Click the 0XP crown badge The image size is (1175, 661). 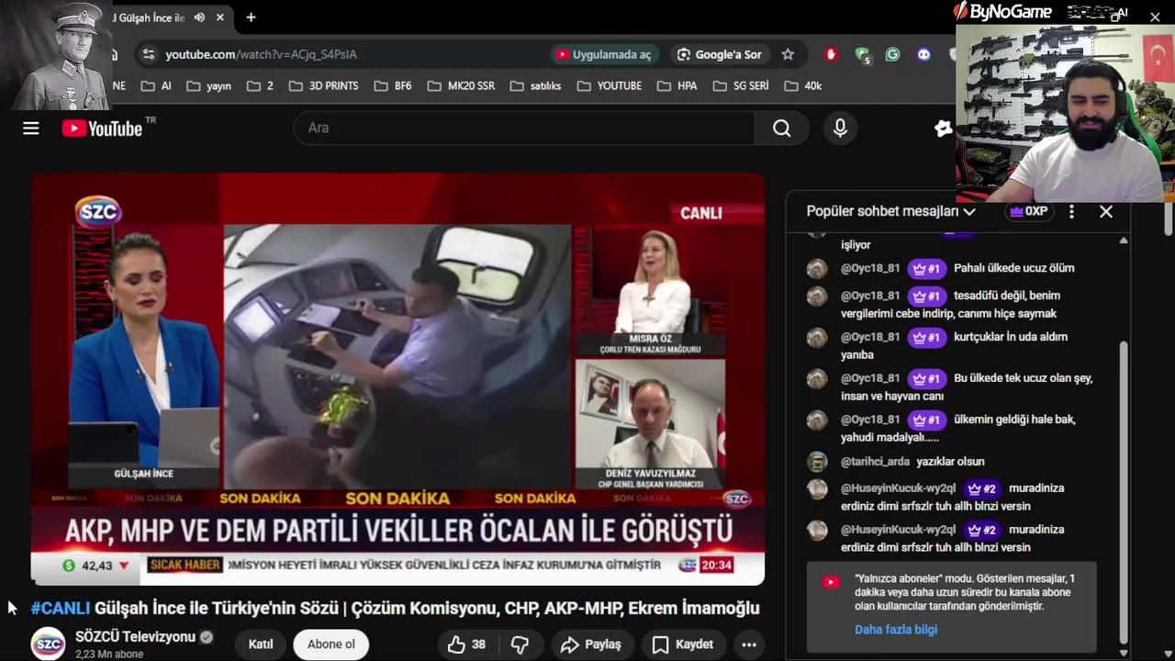pos(1028,211)
